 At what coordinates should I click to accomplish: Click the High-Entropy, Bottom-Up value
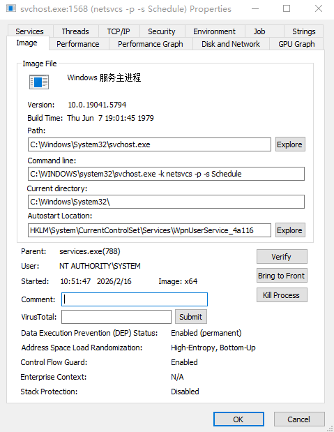click(x=213, y=348)
